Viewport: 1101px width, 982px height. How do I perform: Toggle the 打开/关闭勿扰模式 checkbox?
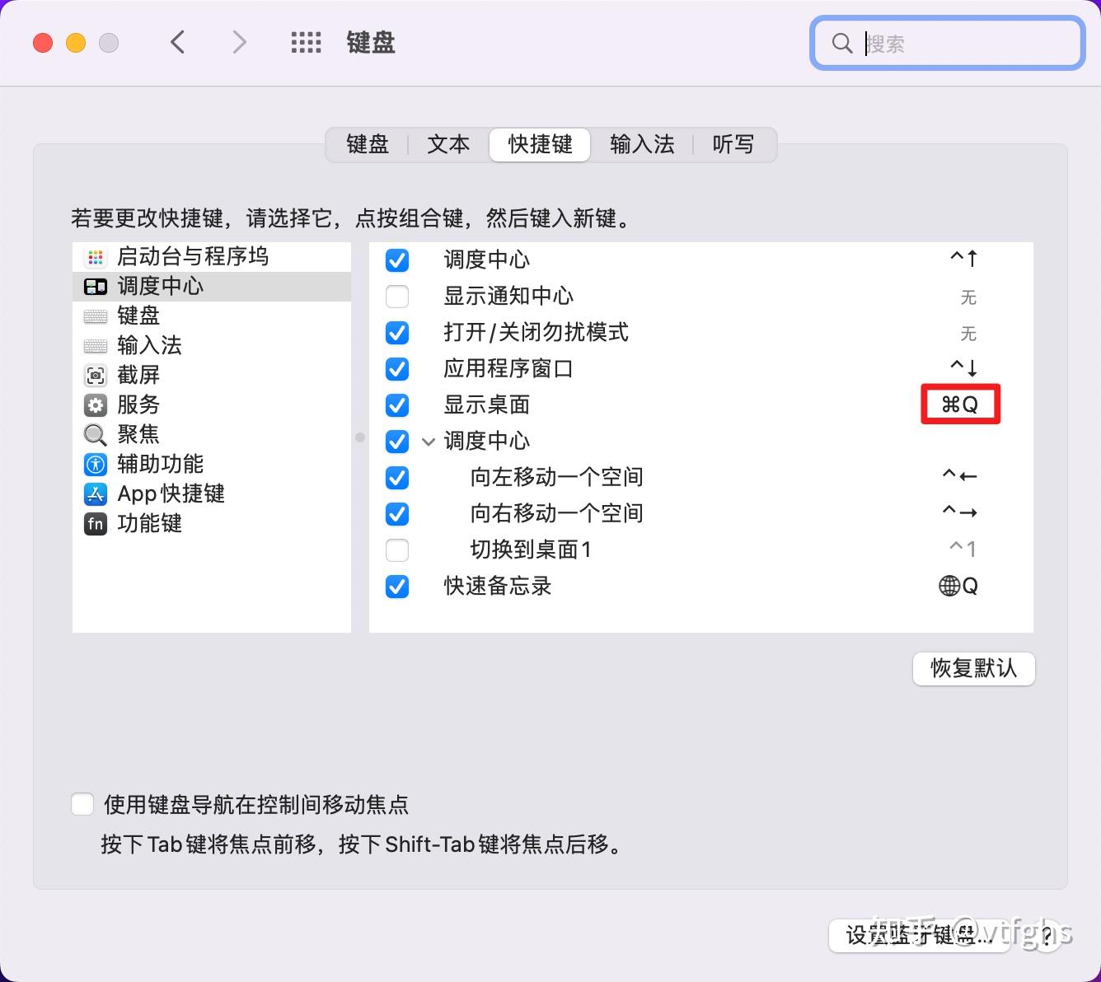point(397,333)
